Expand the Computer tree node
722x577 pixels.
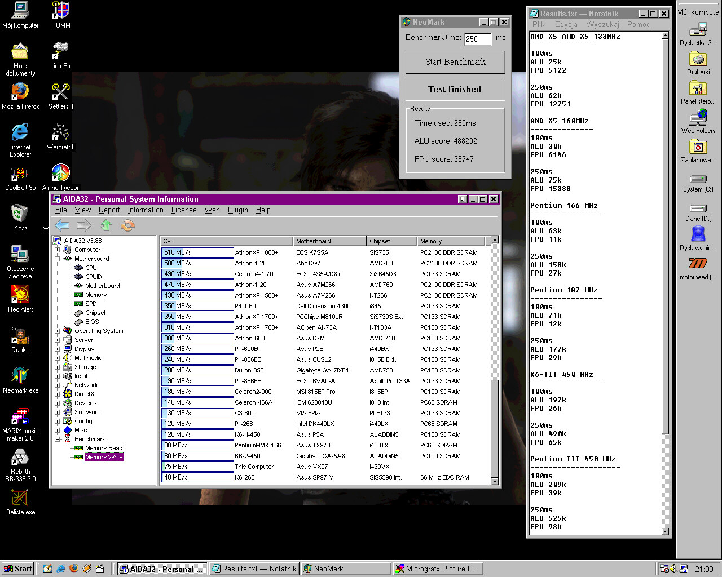coord(57,250)
